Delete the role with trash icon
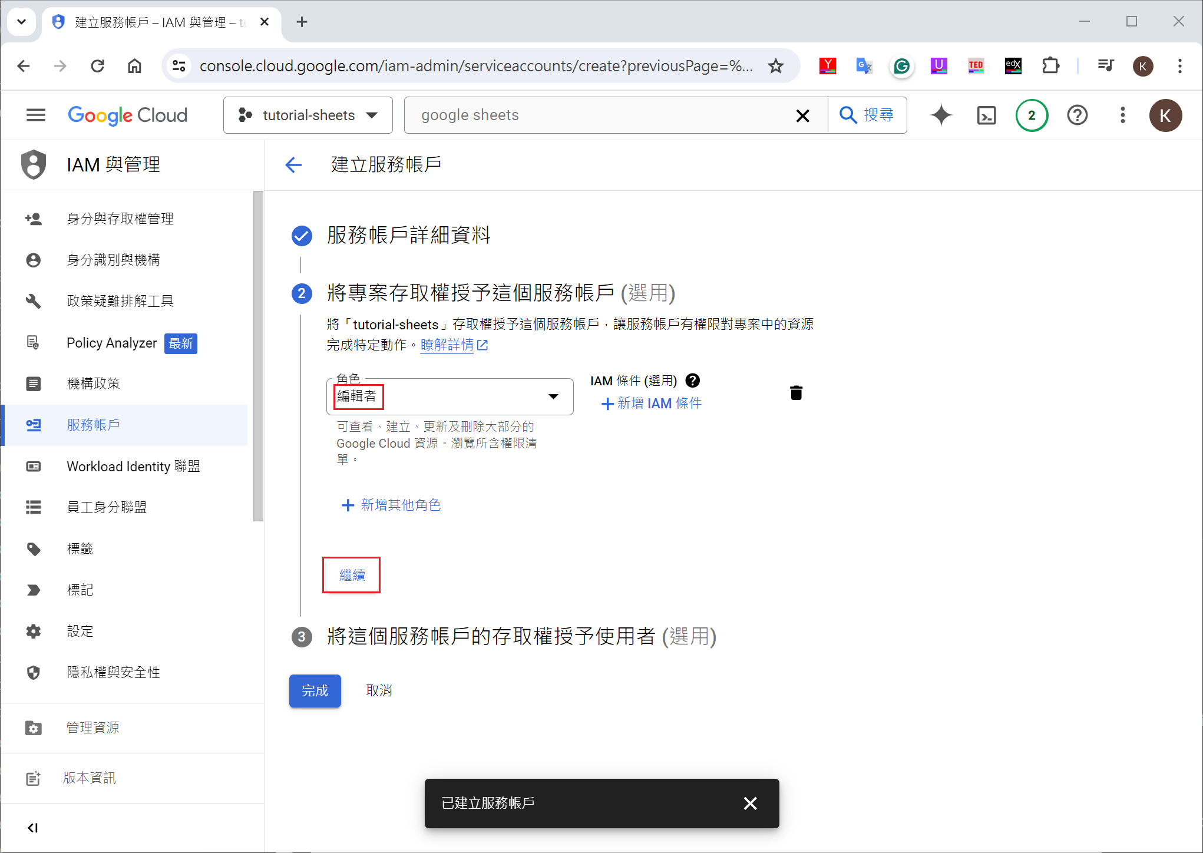Image resolution: width=1203 pixels, height=853 pixels. [x=796, y=393]
